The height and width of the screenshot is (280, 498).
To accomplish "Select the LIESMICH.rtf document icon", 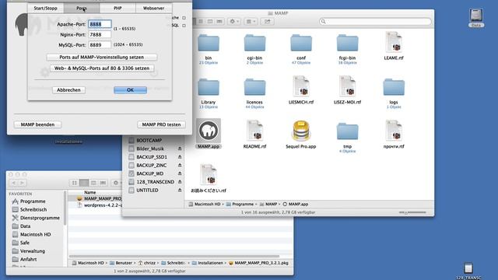I will [x=301, y=86].
